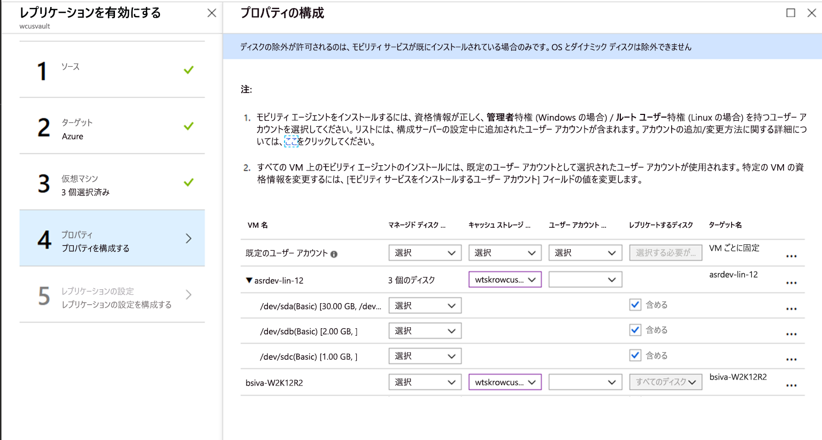Select the 3 個のディスク text

[411, 280]
